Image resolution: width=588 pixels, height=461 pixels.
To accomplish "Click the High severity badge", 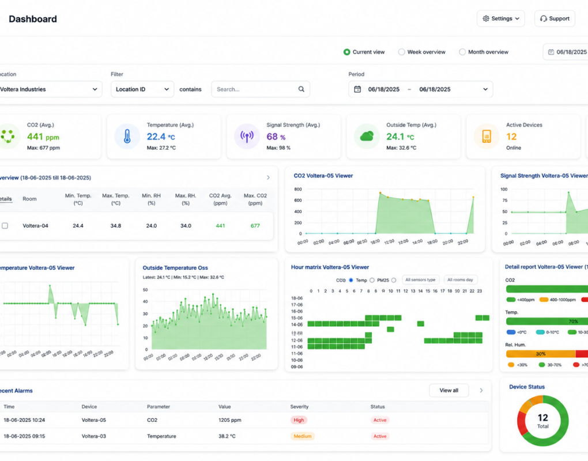I will pyautogui.click(x=299, y=420).
